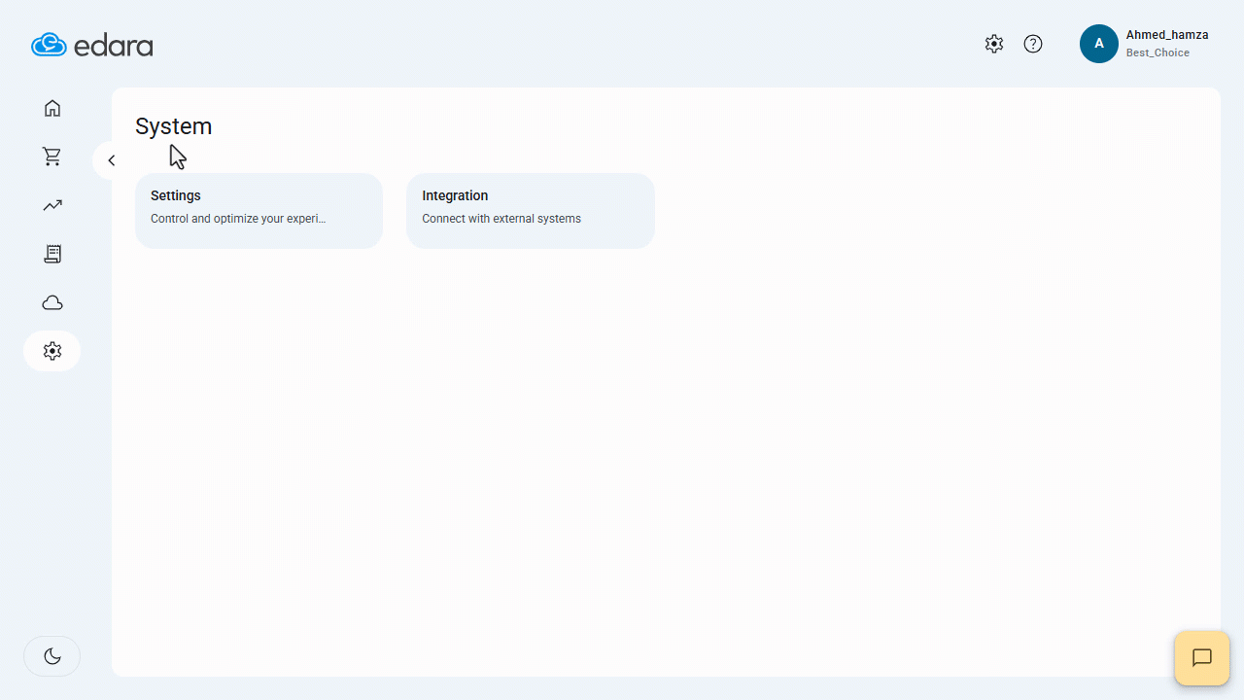
Task: Click 'Connect with external systems' description
Action: click(501, 219)
